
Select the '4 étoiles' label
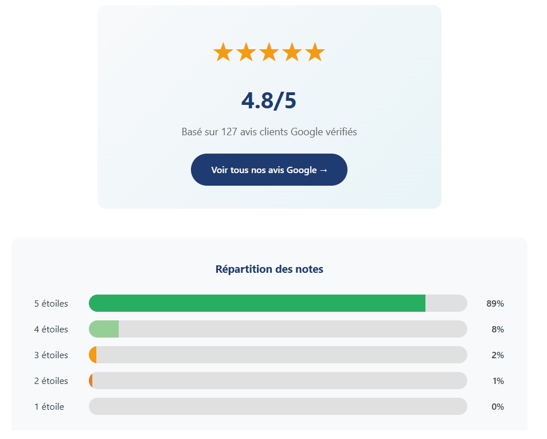pos(51,329)
